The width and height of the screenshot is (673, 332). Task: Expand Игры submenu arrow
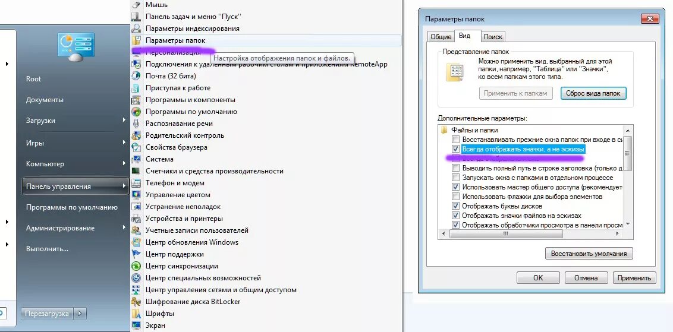coord(124,143)
